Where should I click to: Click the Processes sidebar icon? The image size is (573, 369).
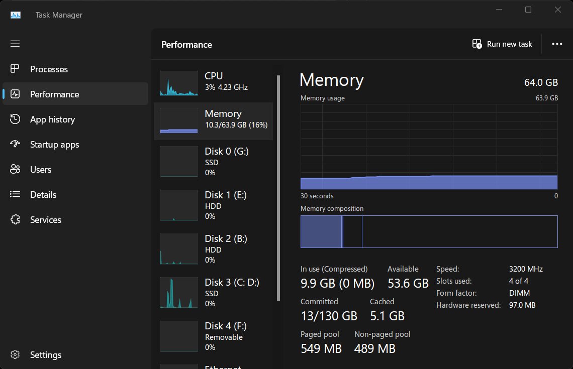[15, 69]
